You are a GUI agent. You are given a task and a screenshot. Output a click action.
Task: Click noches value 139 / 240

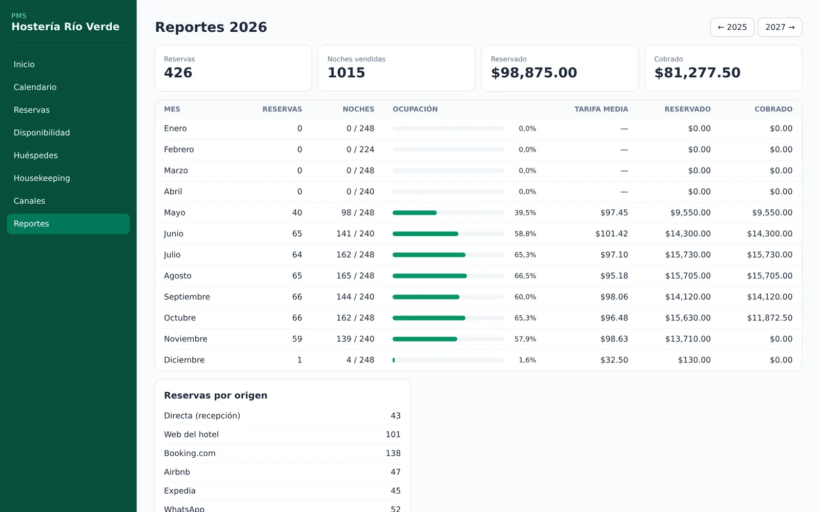[355, 339]
